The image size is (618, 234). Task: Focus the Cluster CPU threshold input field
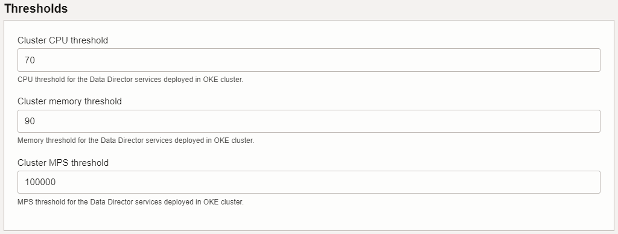coord(308,60)
